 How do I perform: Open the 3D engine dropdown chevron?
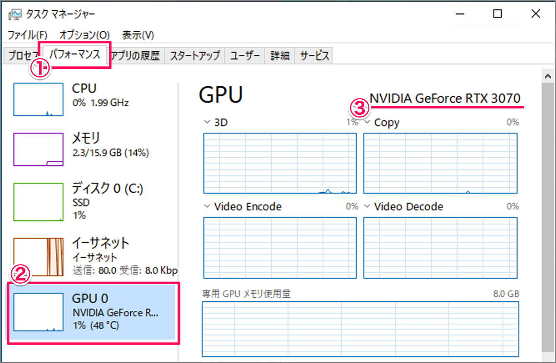tap(206, 122)
